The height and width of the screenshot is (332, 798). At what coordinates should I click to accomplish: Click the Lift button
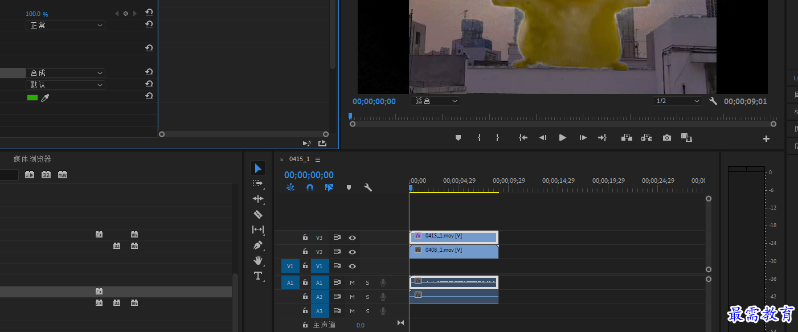627,138
